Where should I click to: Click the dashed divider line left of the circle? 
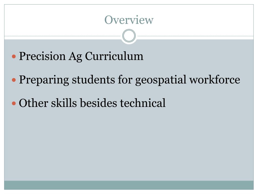click(63, 36)
